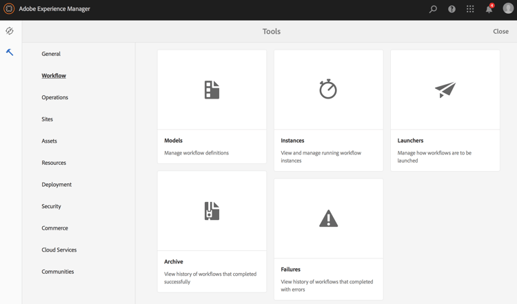517x304 pixels.
Task: Click 'Manage workflow definitions' description
Action: 196,153
